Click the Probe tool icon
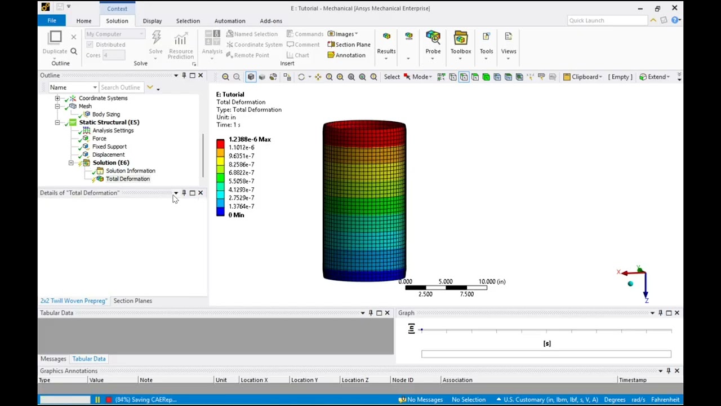Image resolution: width=721 pixels, height=406 pixels. click(433, 38)
